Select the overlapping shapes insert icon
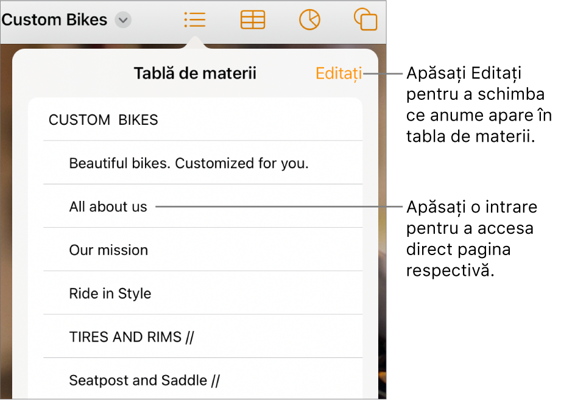Image resolution: width=561 pixels, height=400 pixels. [365, 19]
